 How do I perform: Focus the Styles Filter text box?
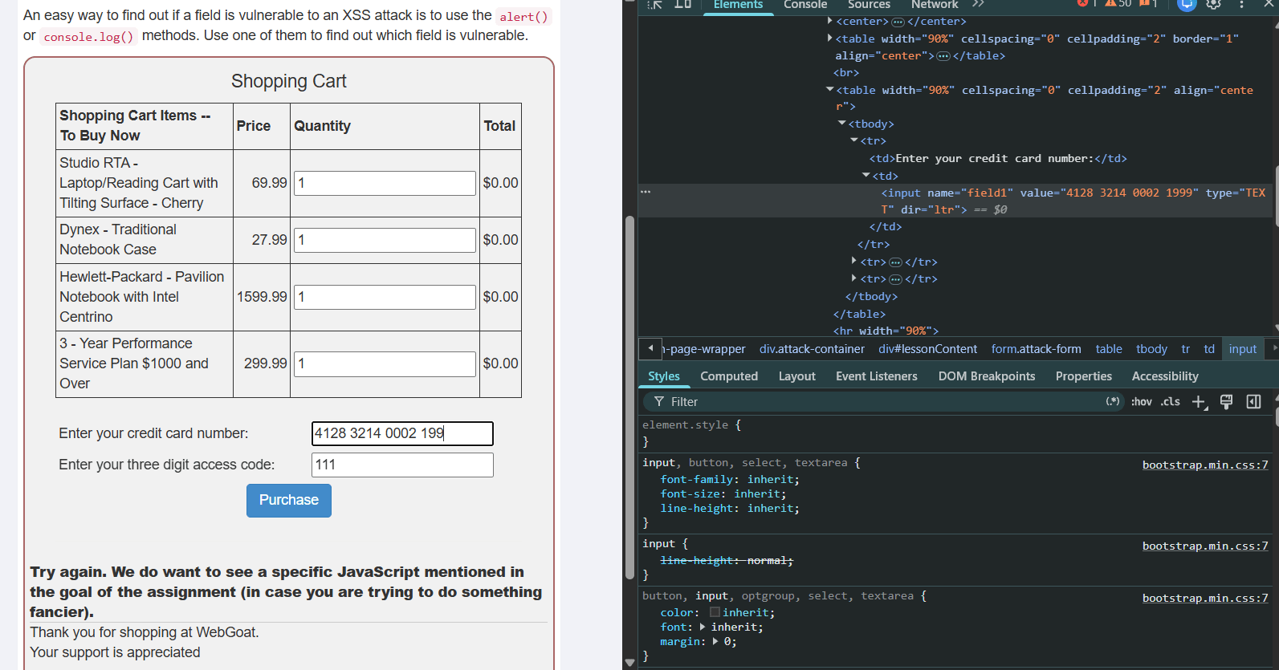(x=883, y=402)
